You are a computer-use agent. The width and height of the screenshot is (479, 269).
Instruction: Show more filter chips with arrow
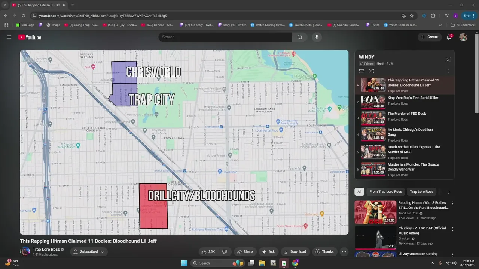tap(448, 192)
